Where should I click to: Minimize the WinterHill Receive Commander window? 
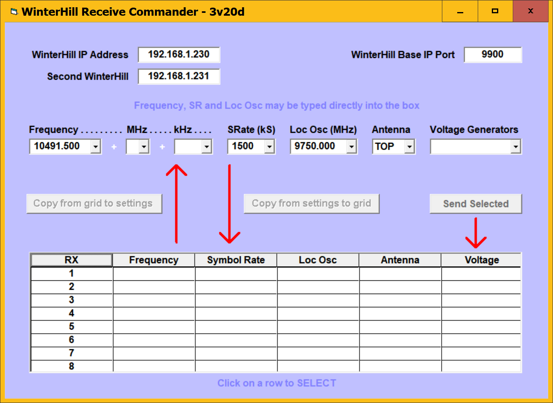click(x=460, y=11)
